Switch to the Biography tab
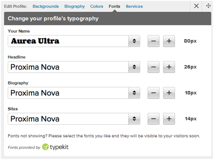The image size is (214, 160). [75, 6]
